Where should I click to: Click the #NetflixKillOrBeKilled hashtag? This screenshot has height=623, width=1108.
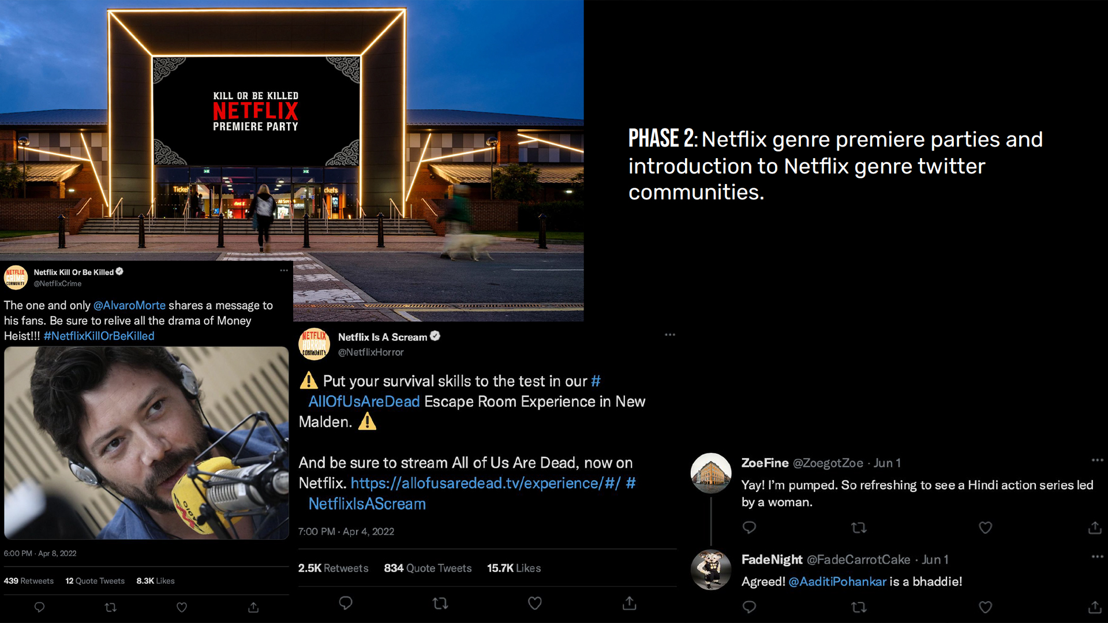(x=99, y=336)
